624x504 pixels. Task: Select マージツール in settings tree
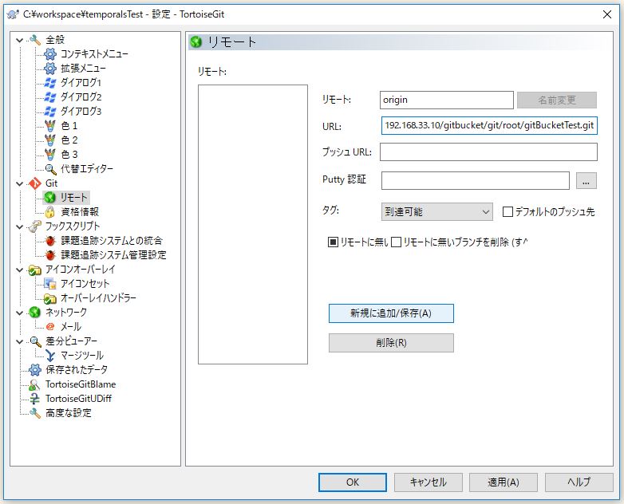[x=82, y=356]
